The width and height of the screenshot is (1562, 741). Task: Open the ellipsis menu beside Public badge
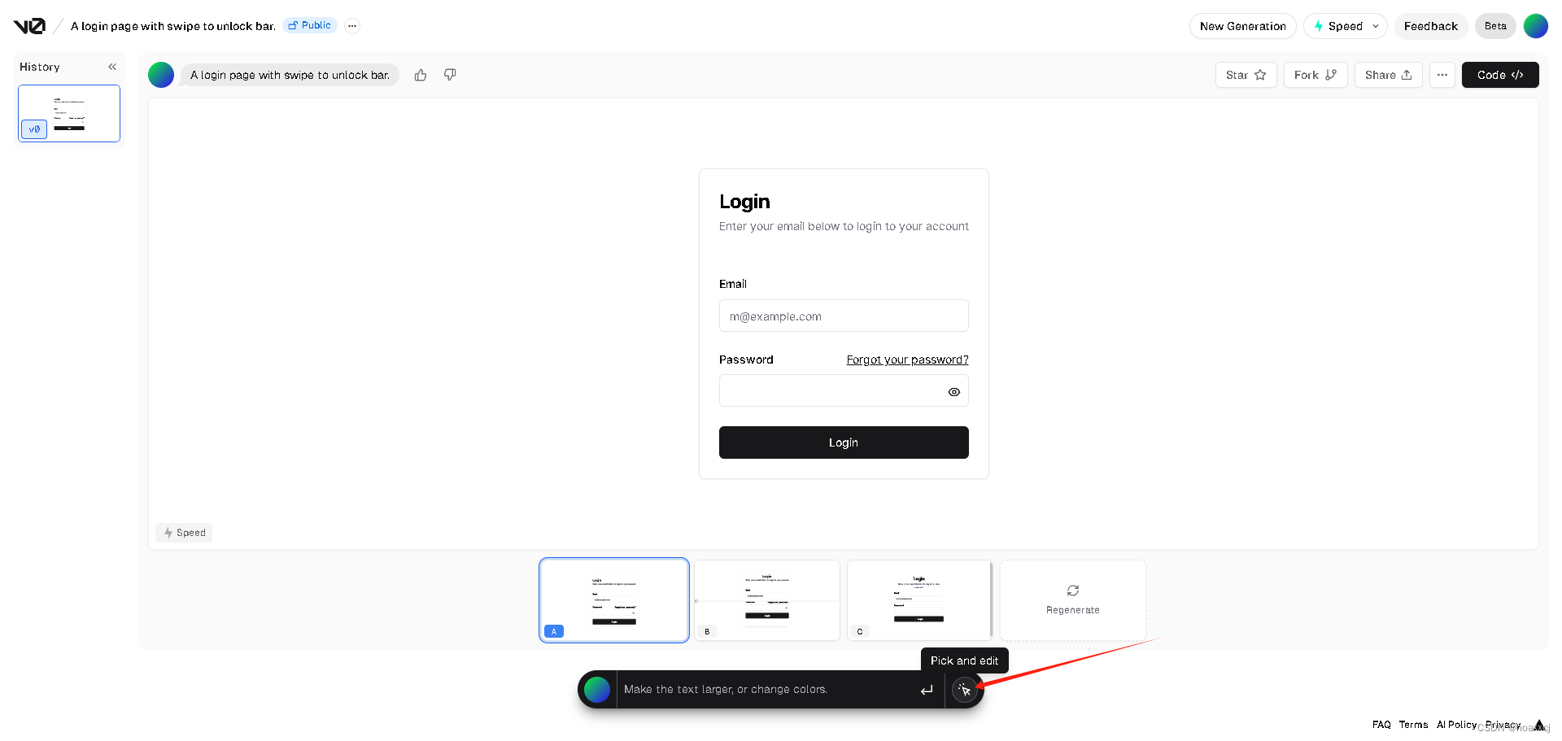point(352,26)
